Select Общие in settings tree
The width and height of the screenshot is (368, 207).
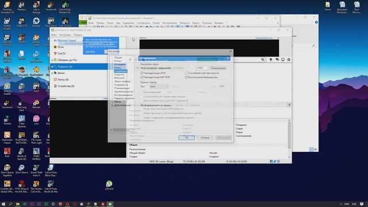[x=118, y=57]
